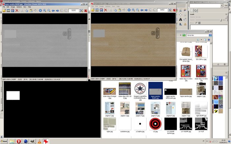Launch Opera from the taskbar
The image size is (231, 144).
tap(19, 141)
